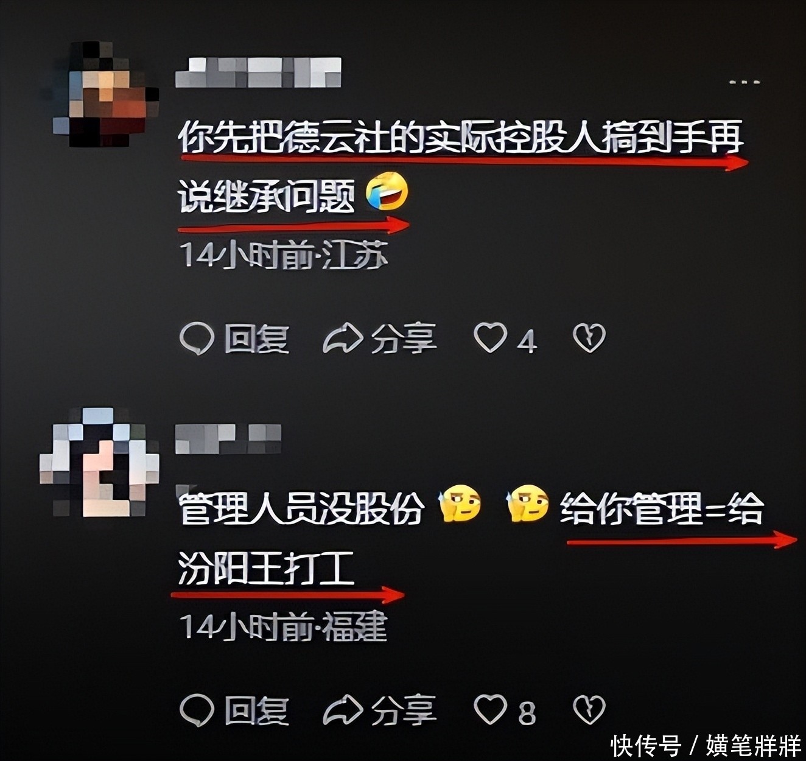
Task: Dislike the Jiangsu comment with broken heart
Action: click(x=589, y=338)
